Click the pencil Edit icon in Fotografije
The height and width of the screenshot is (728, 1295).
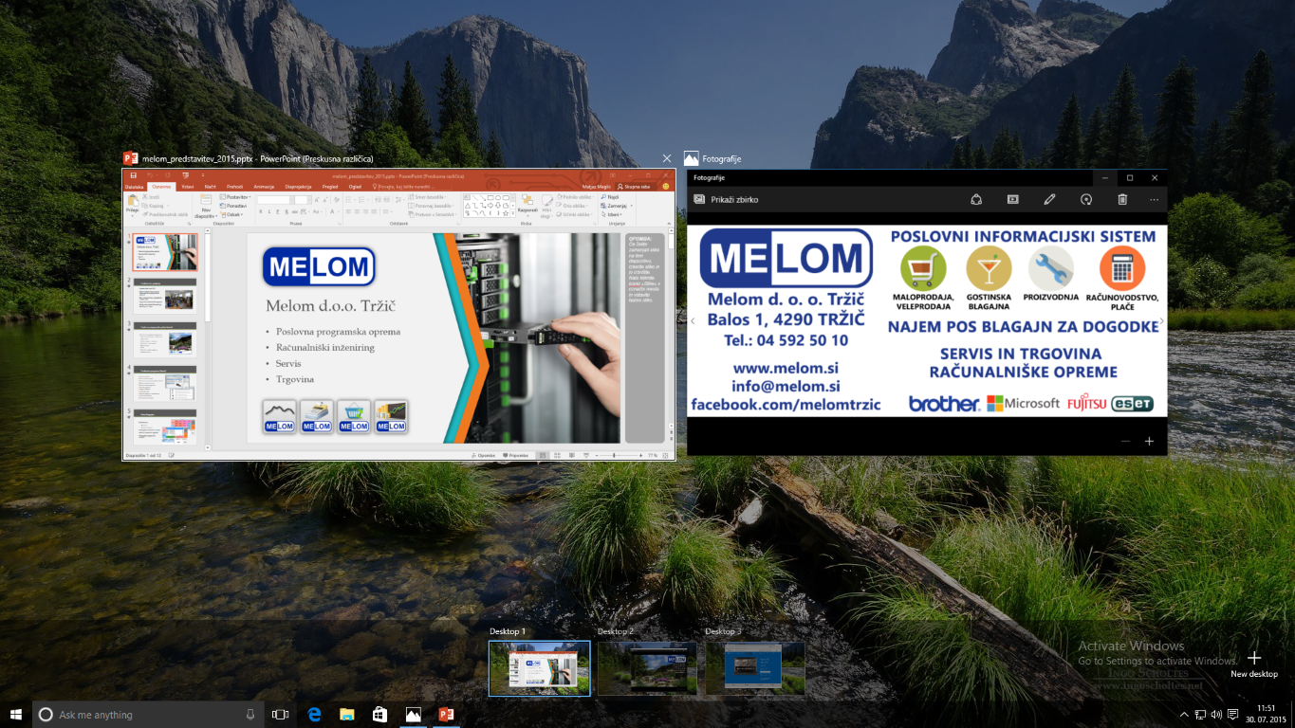click(x=1049, y=199)
